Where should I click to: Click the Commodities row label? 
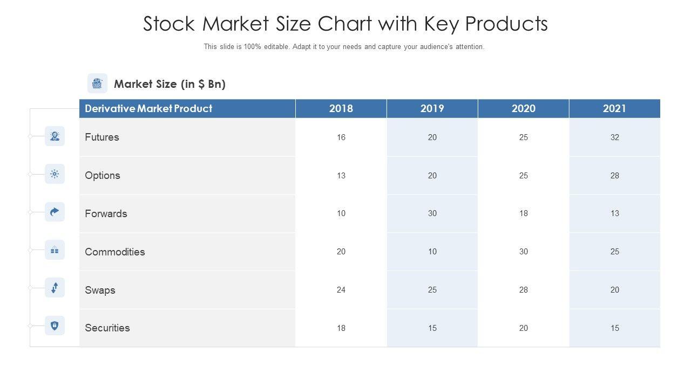click(115, 252)
